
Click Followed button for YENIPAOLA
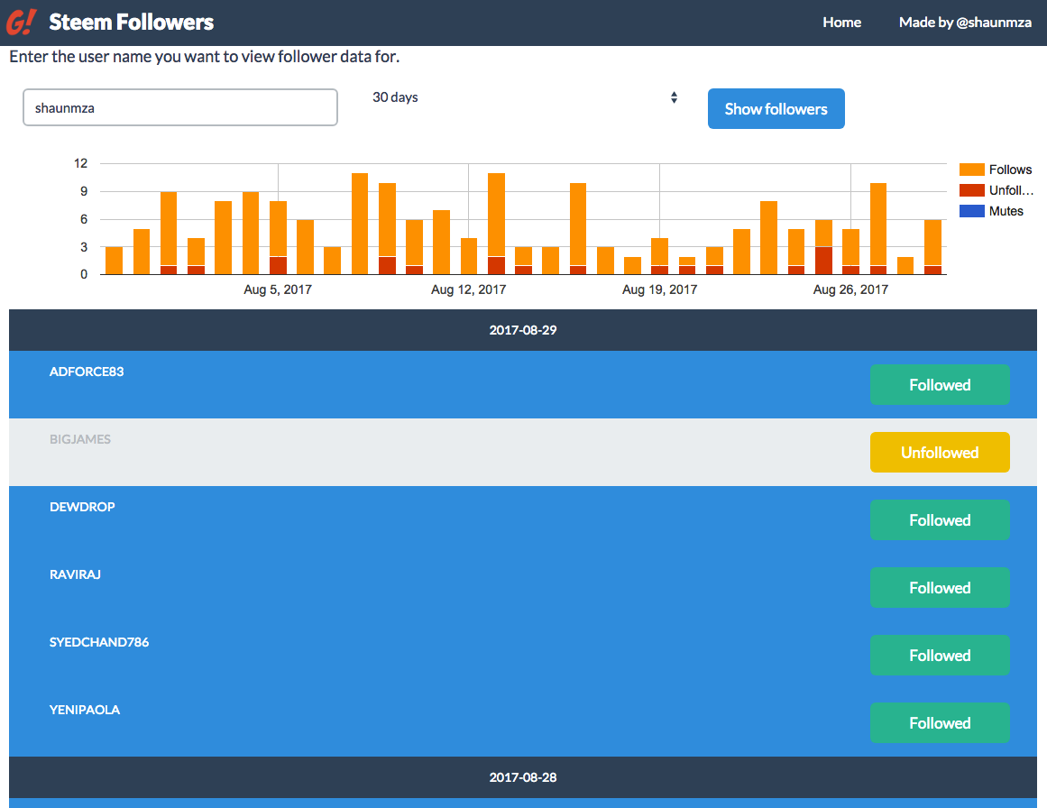940,722
